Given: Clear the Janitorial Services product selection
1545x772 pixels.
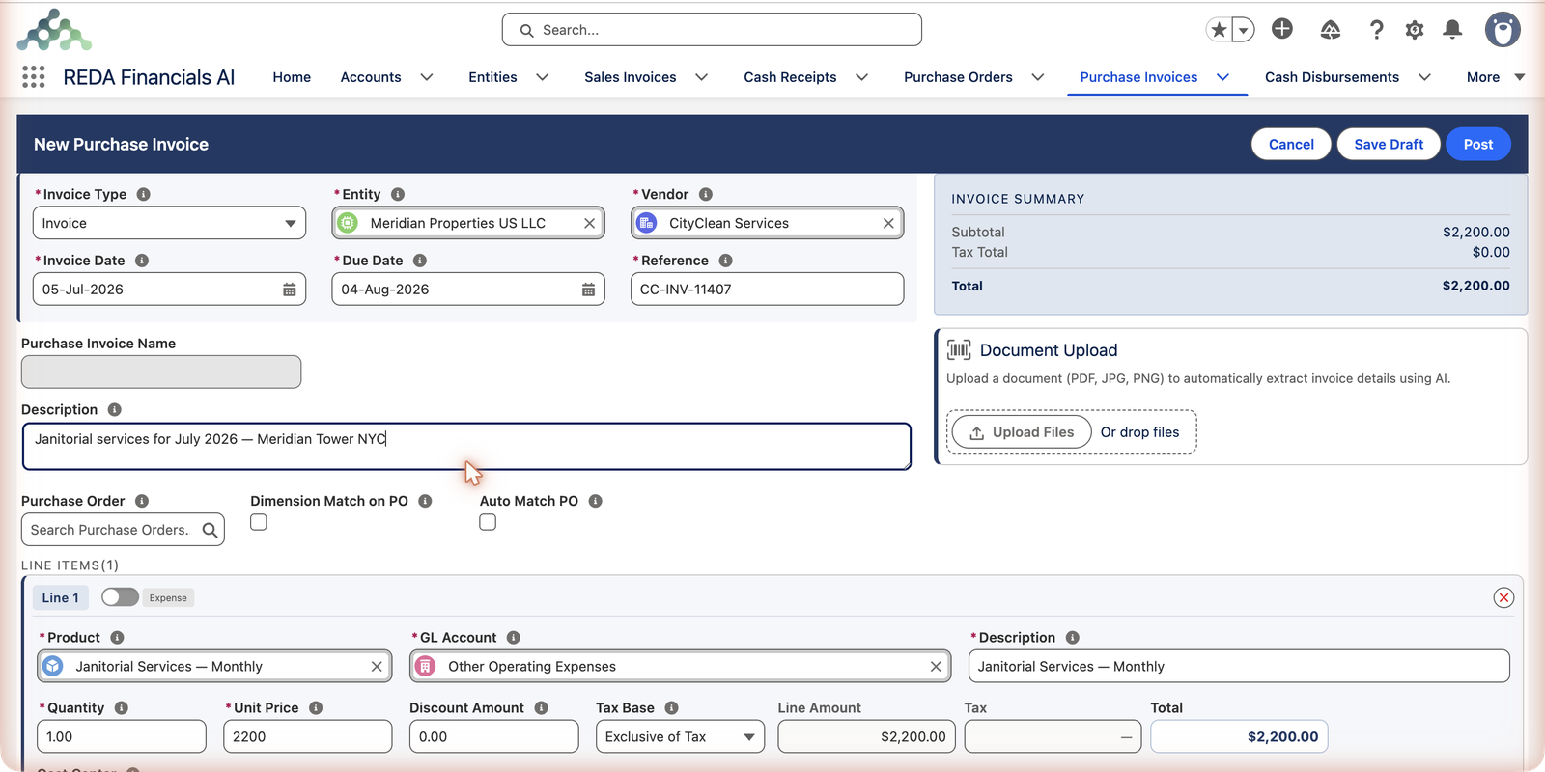Looking at the screenshot, I should 377,667.
